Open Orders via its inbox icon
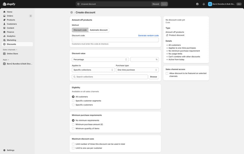The image size is (244, 154). pos(4,16)
